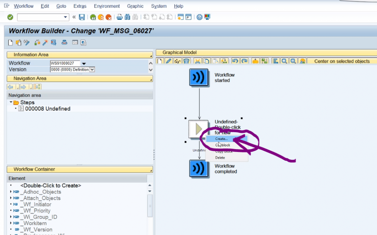Open the System menu
Image resolution: width=377 pixels, height=235 pixels.
click(x=159, y=6)
